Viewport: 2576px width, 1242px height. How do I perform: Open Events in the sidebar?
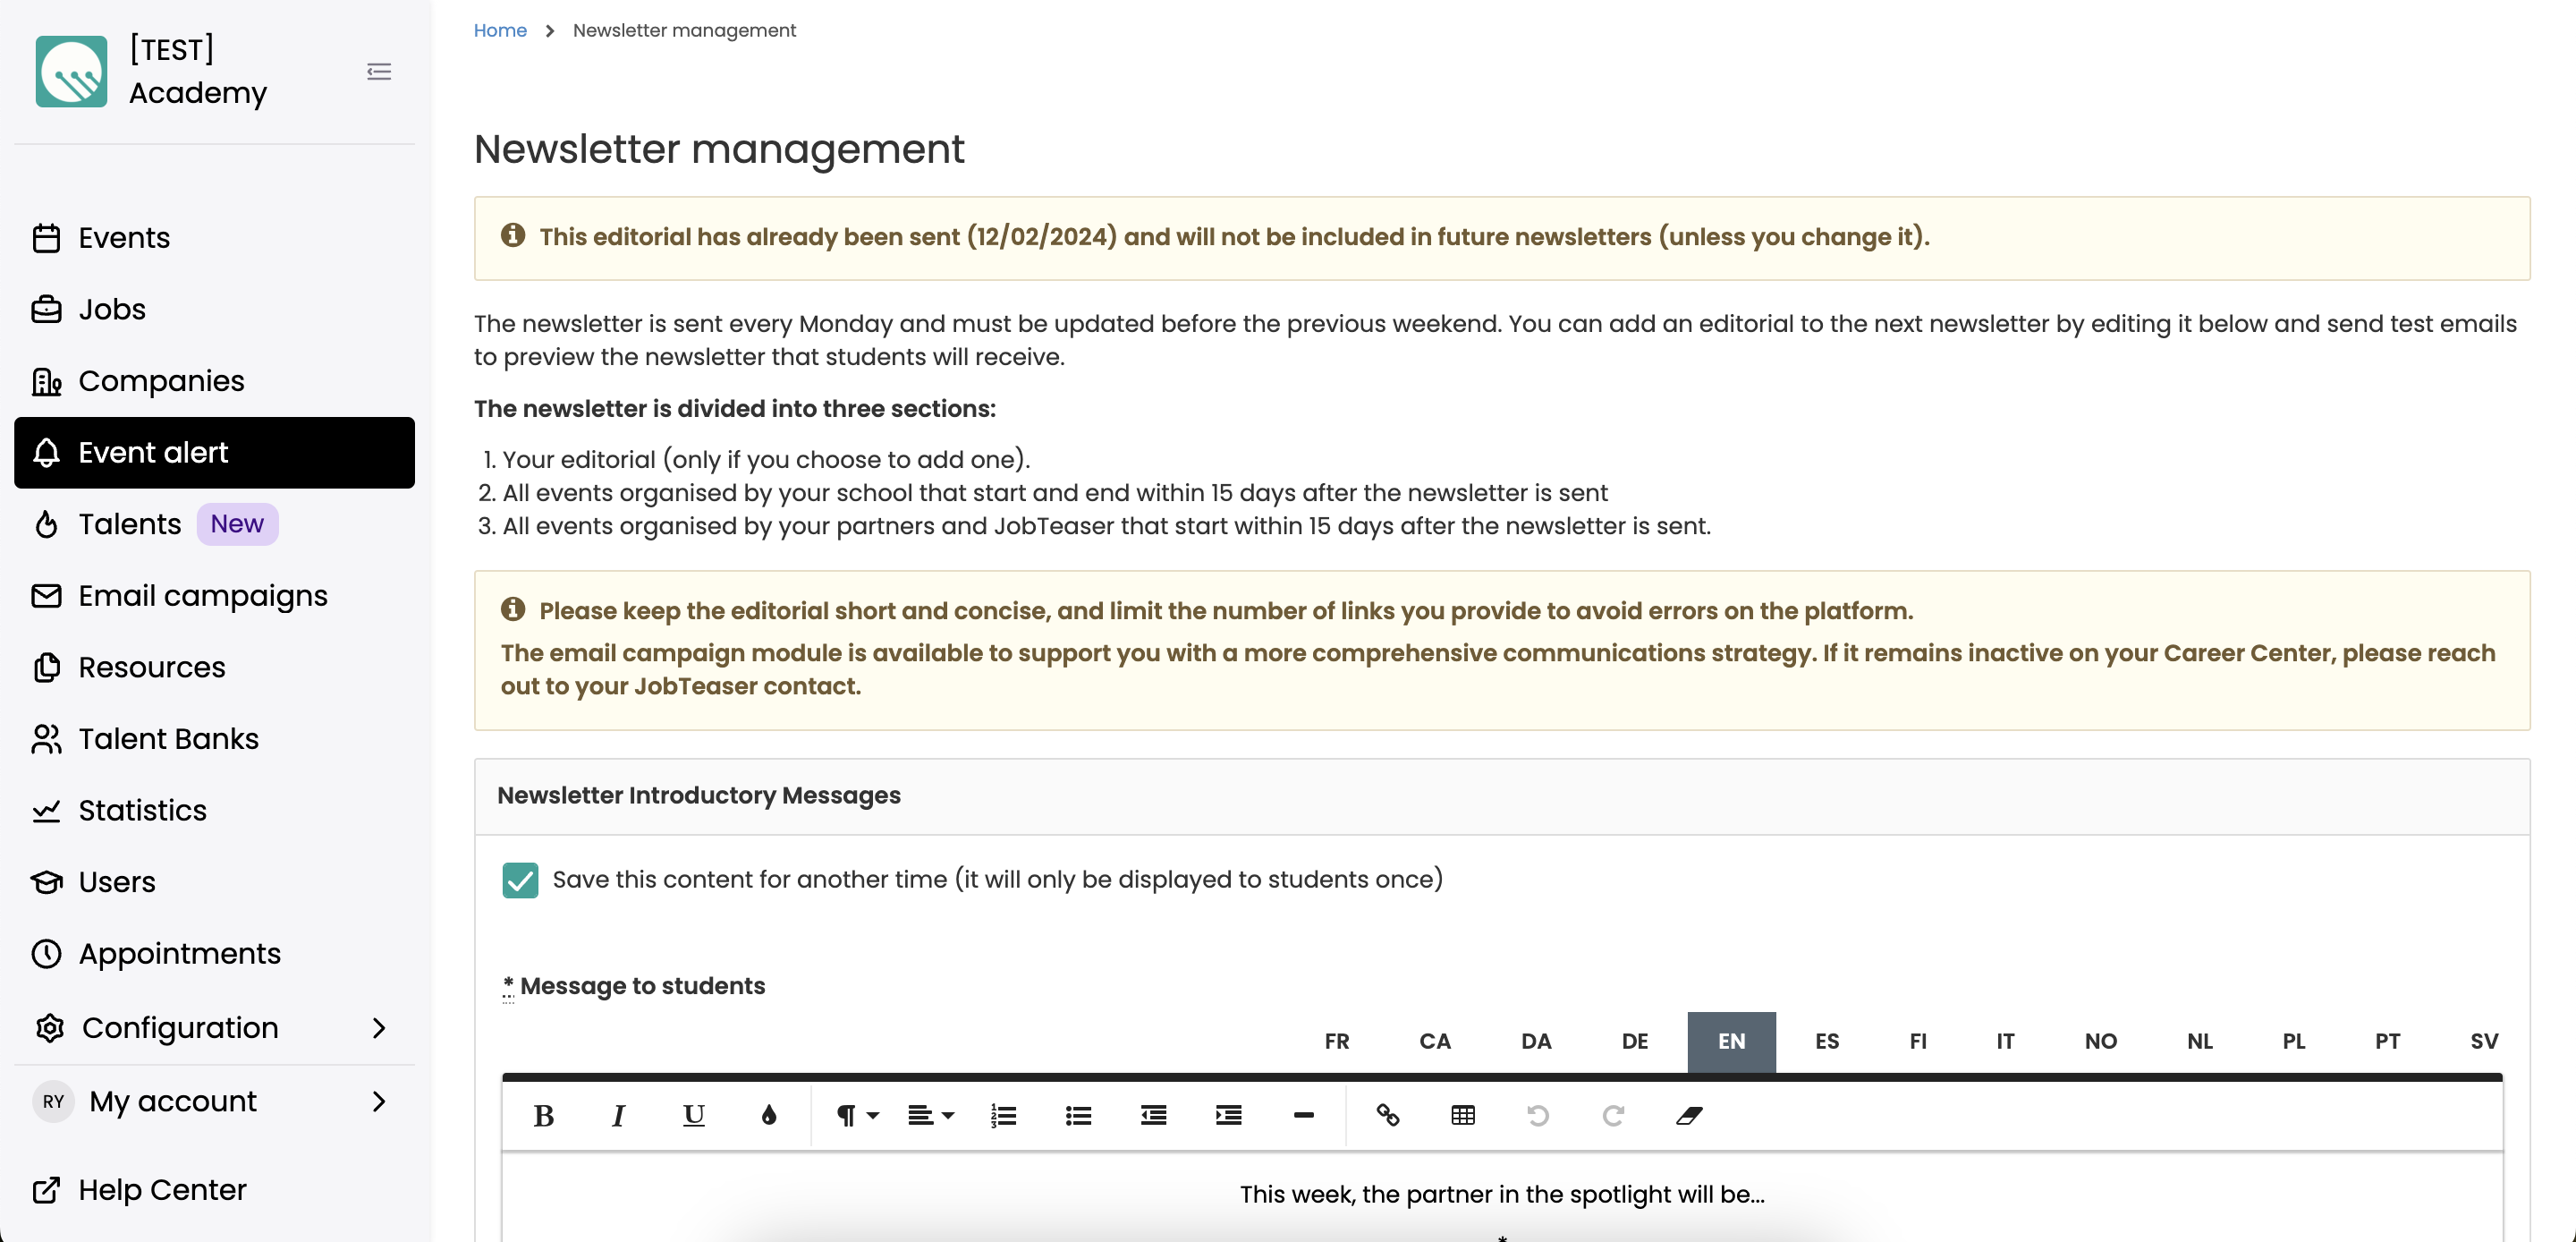[214, 237]
